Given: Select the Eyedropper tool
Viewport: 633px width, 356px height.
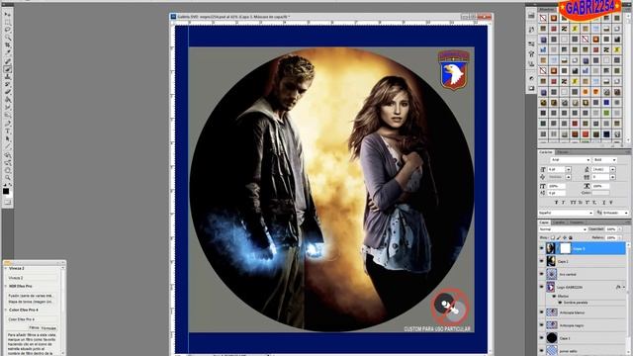Looking at the screenshot, I should (x=7, y=52).
